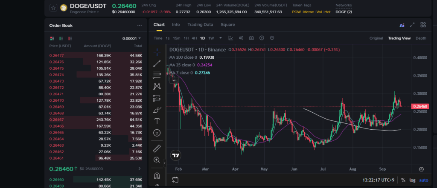437x188 pixels.
Task: Select the 1W interval
Action: pyautogui.click(x=211, y=38)
